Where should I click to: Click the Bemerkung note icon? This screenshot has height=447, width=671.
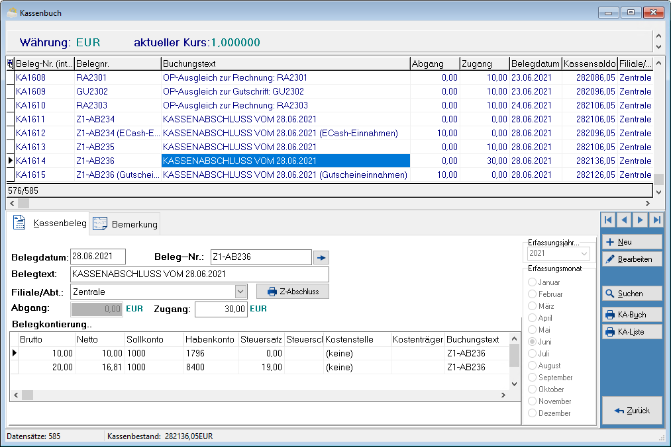tap(100, 224)
